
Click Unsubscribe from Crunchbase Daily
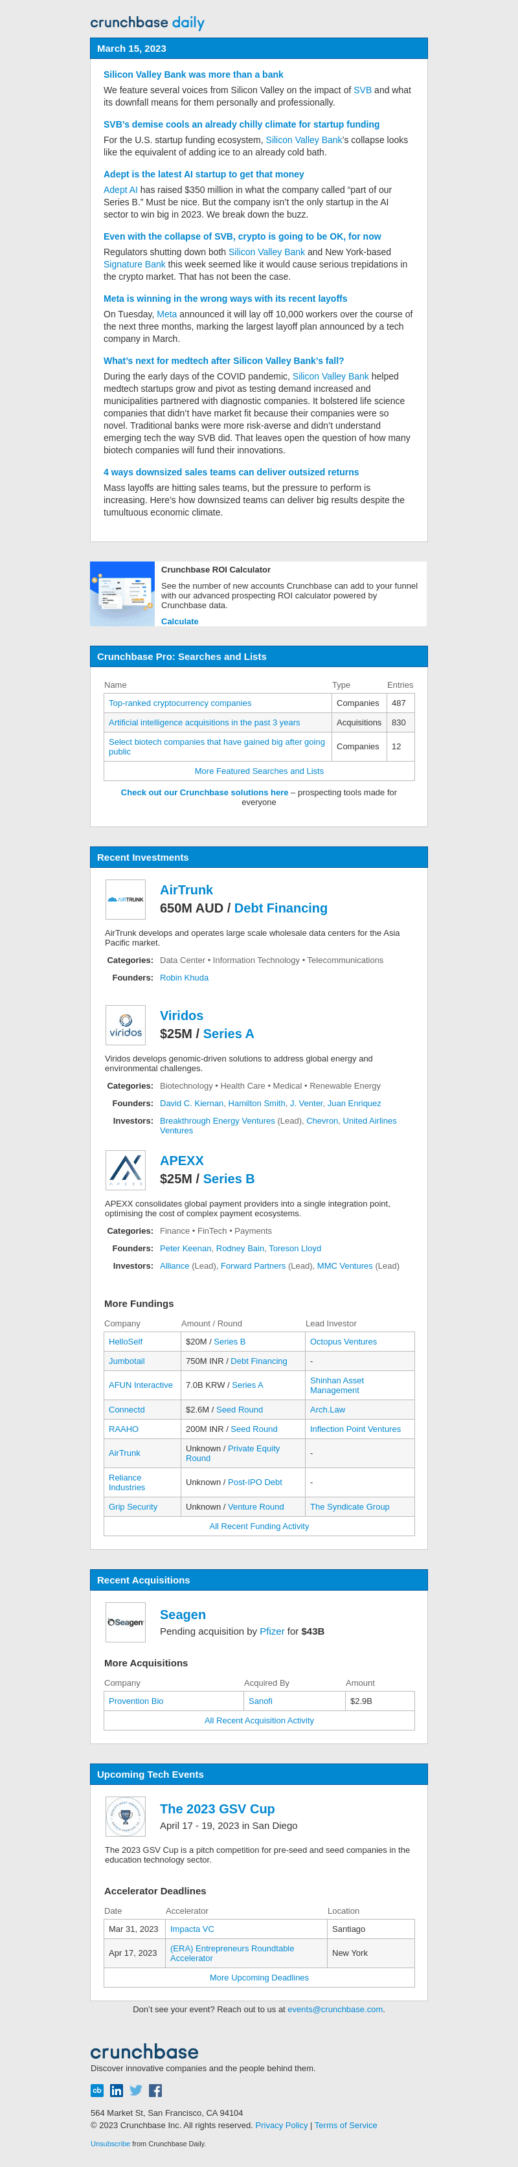(110, 2144)
